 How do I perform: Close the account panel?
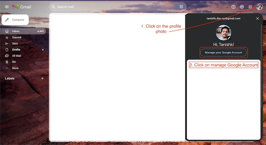pos(257,19)
